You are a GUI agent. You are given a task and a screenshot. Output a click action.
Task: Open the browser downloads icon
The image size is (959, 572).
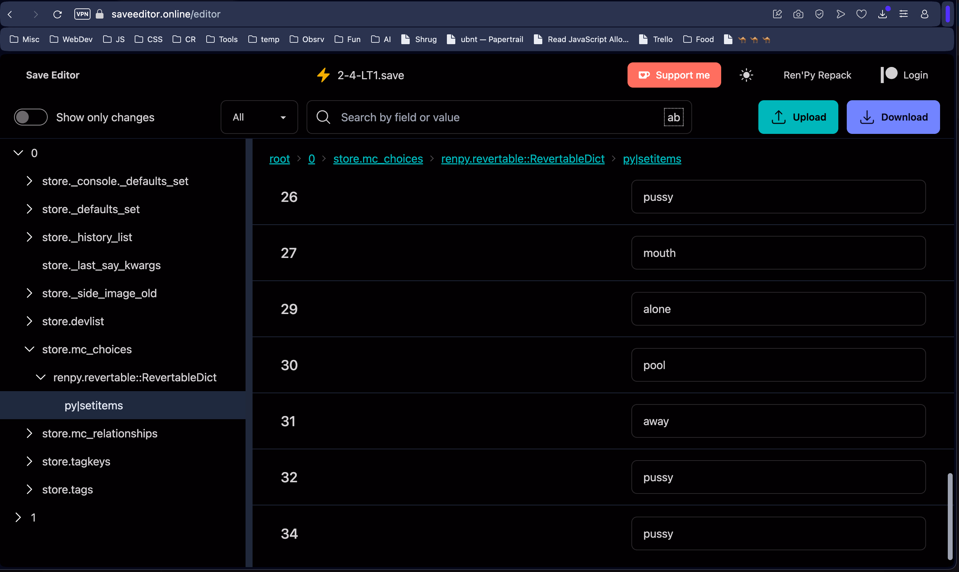pyautogui.click(x=882, y=14)
